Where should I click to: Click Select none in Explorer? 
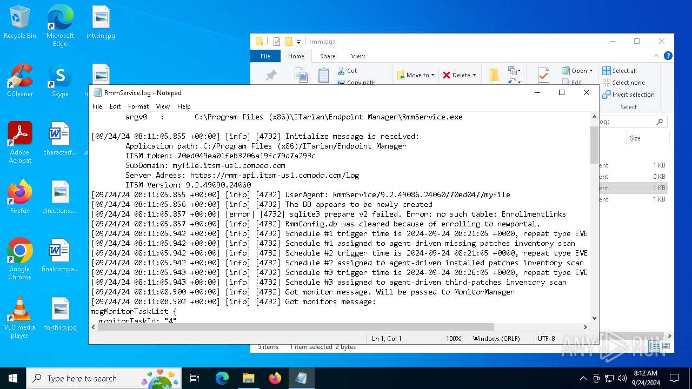[623, 83]
